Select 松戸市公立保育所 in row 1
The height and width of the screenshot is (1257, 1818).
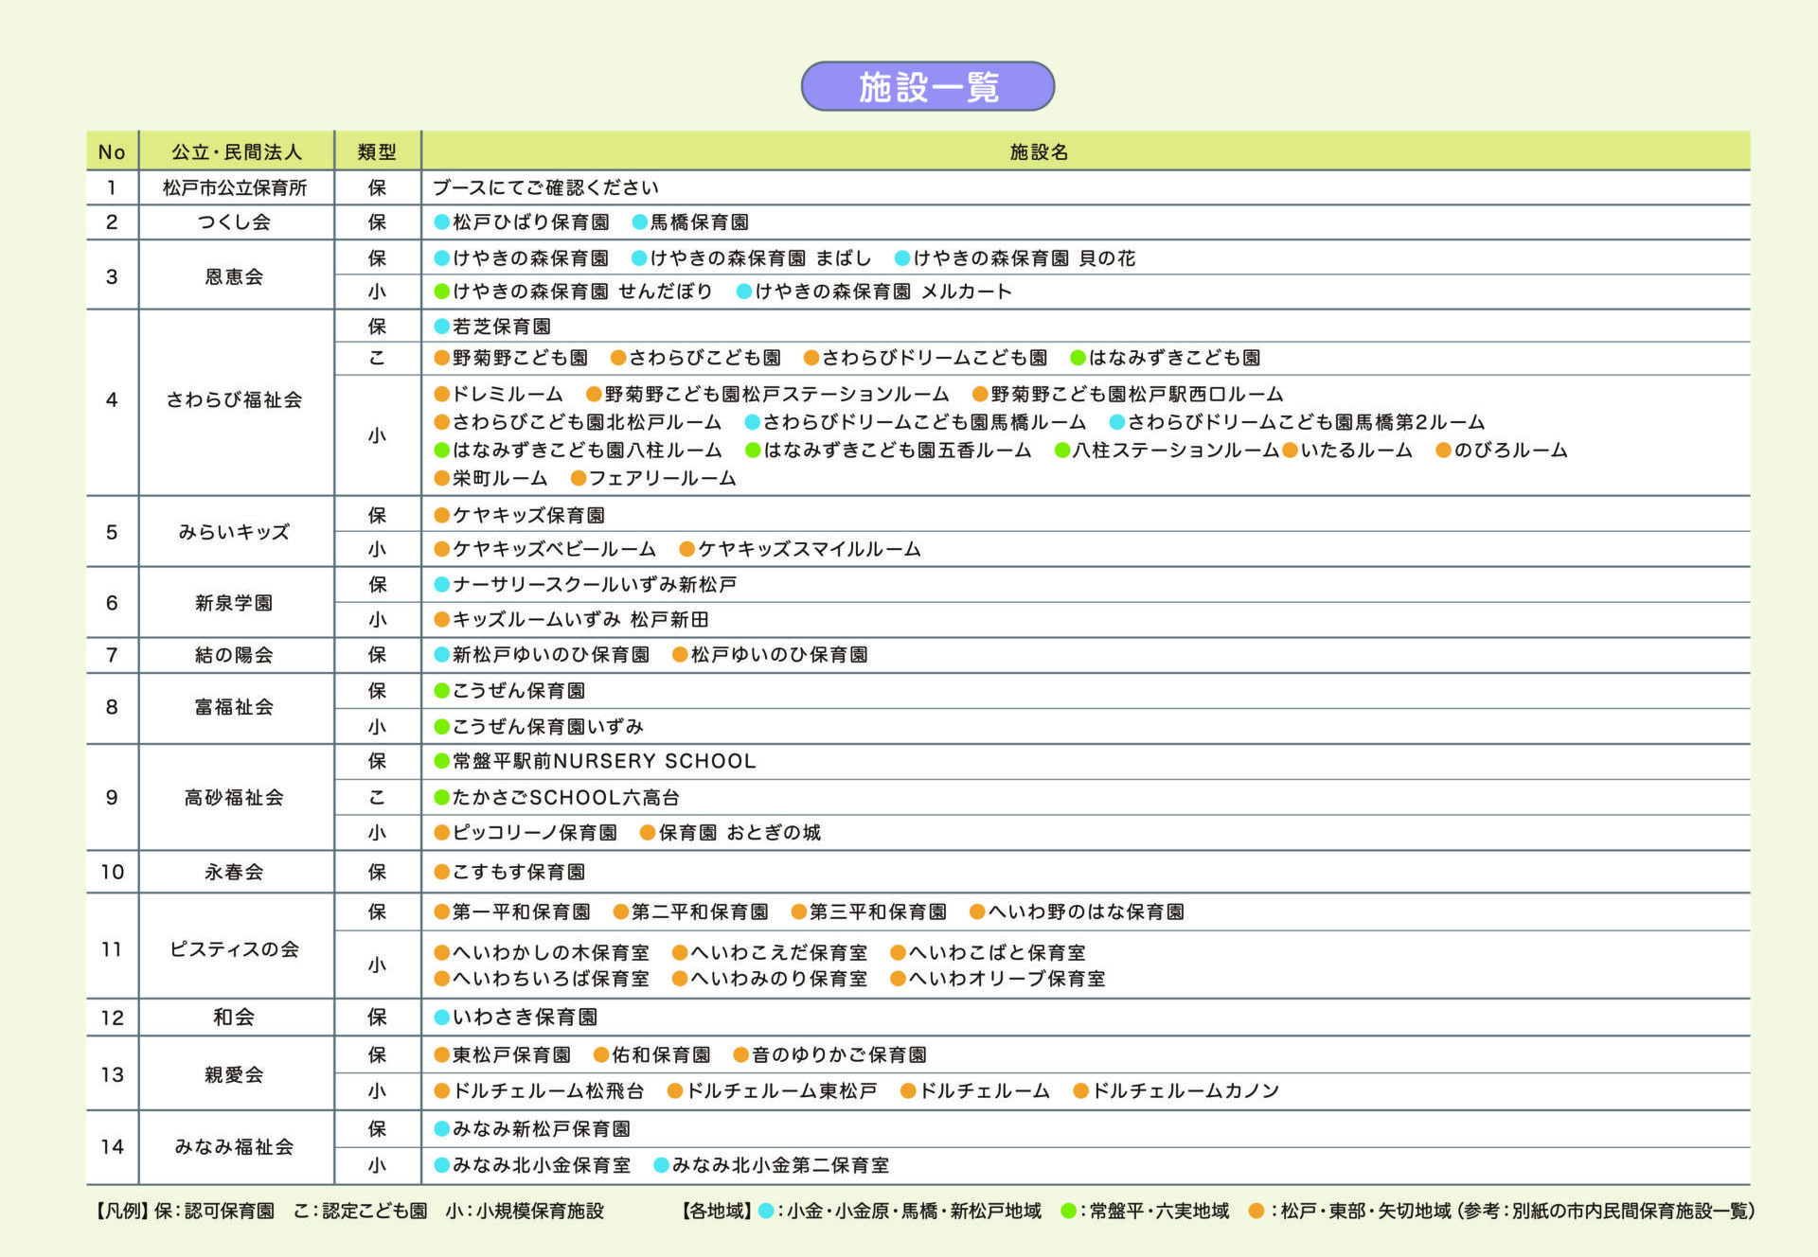tap(235, 187)
